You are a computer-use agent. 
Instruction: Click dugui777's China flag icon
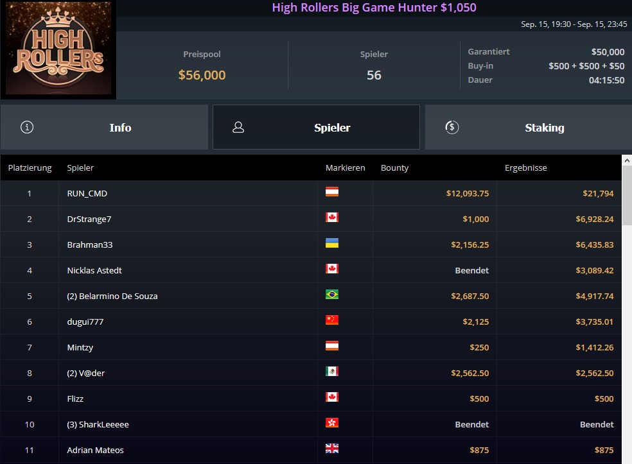point(332,321)
